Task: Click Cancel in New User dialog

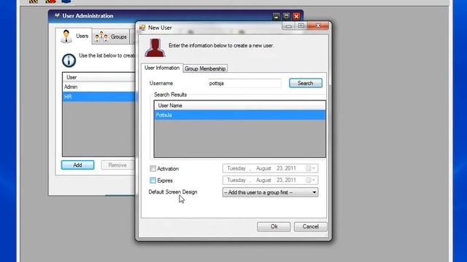Action: (310, 226)
